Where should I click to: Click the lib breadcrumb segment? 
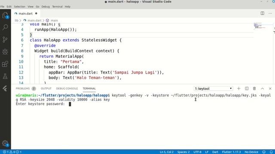coord(16,21)
